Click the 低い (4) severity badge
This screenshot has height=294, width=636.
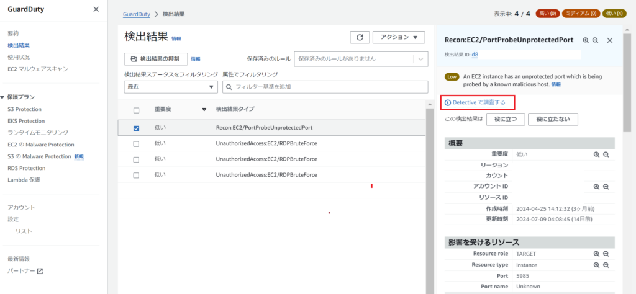pos(614,14)
